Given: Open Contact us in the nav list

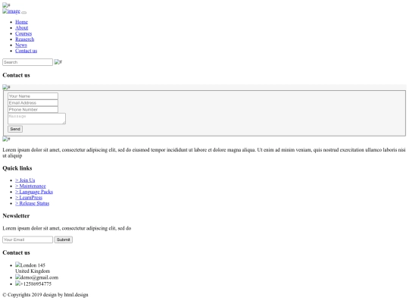Looking at the screenshot, I should [x=26, y=51].
